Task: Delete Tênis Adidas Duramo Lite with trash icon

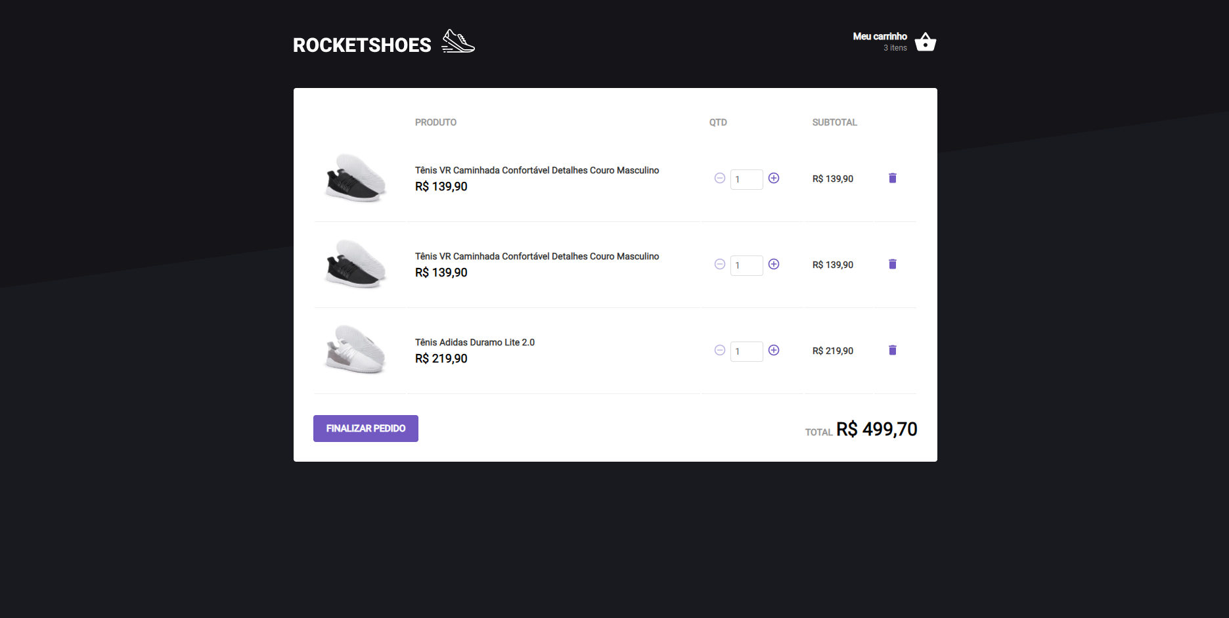Action: point(892,350)
